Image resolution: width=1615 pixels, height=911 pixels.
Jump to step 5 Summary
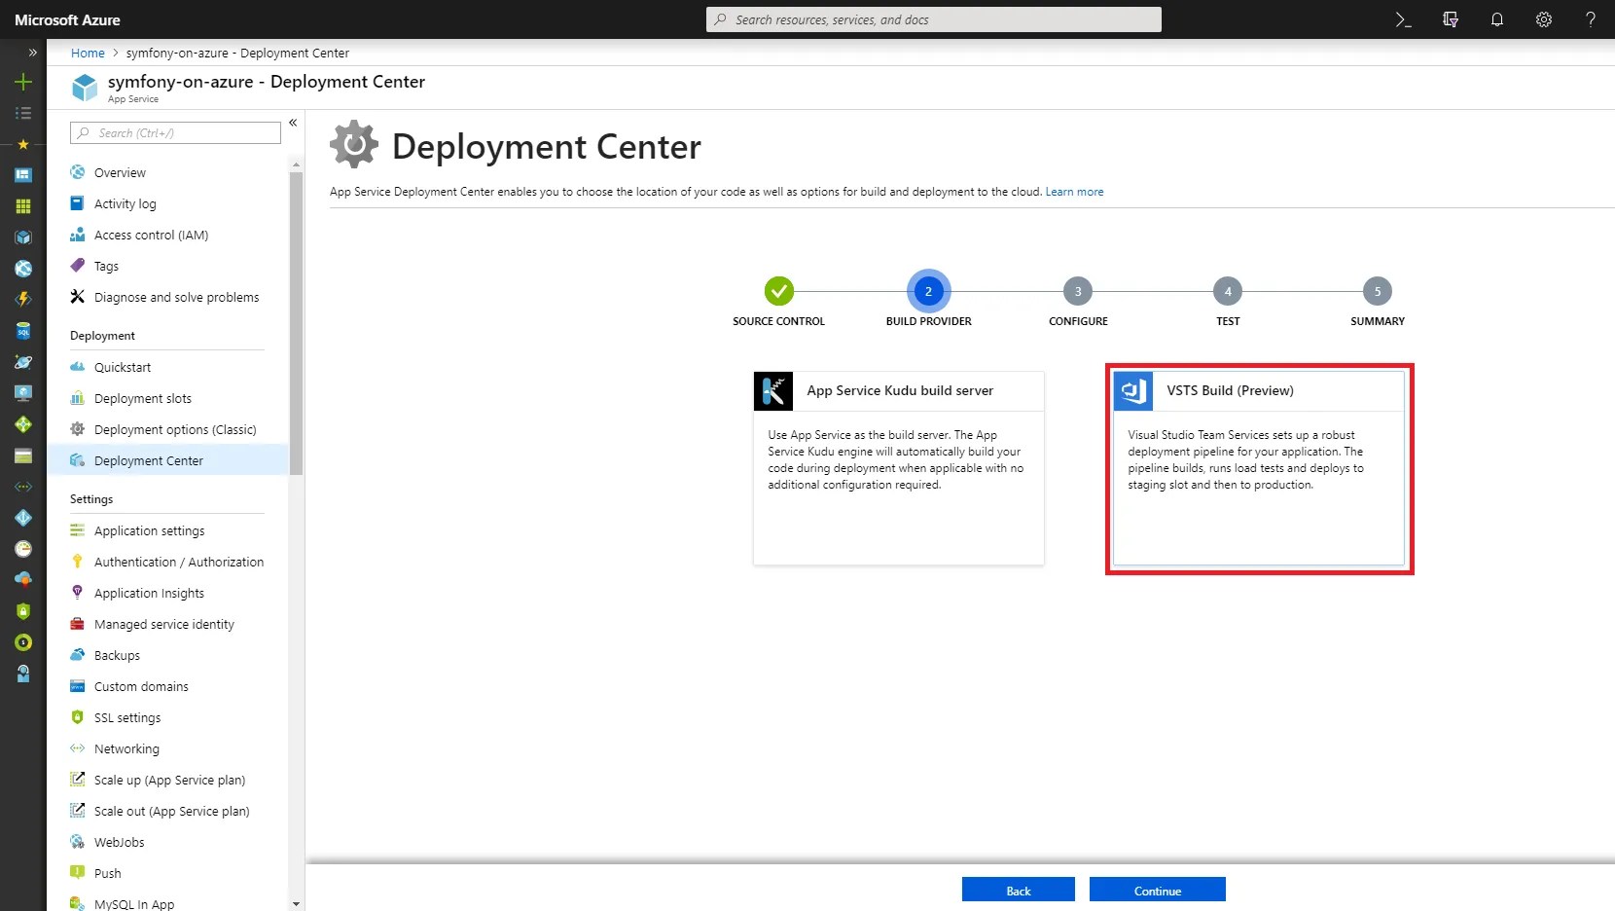(1378, 291)
